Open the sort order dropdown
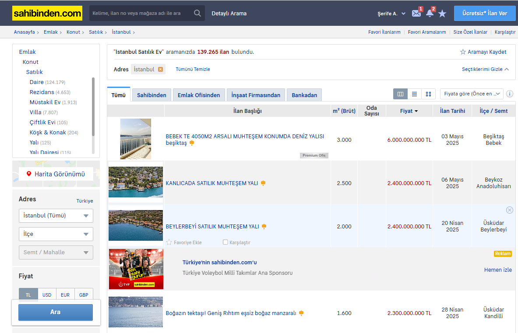This screenshot has height=333, width=518. point(472,94)
